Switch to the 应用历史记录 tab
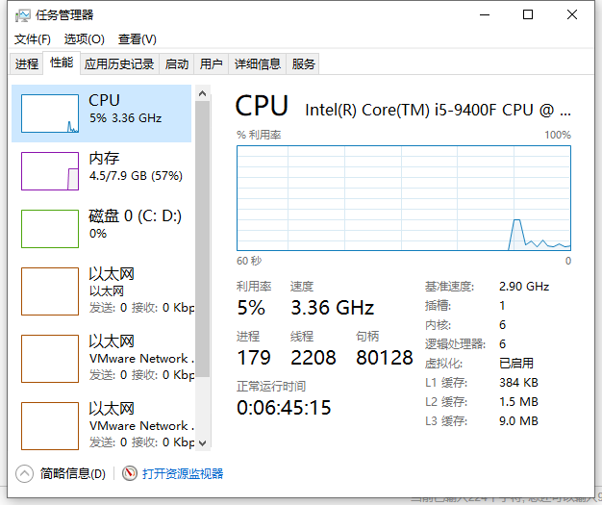The height and width of the screenshot is (505, 602). pos(119,64)
